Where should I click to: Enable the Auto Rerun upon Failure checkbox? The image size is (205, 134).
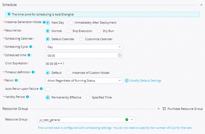point(48,89)
